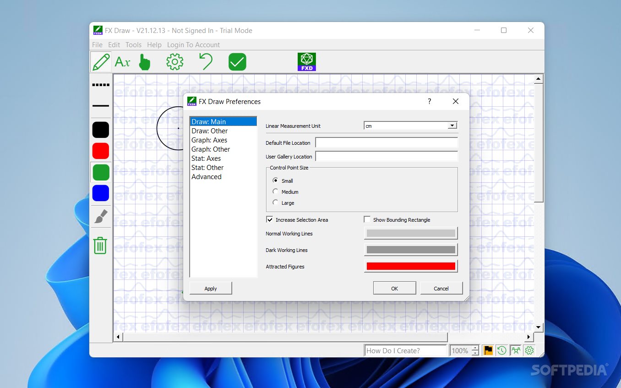Click the User Gallery Location field
This screenshot has width=621, height=388.
(x=387, y=156)
